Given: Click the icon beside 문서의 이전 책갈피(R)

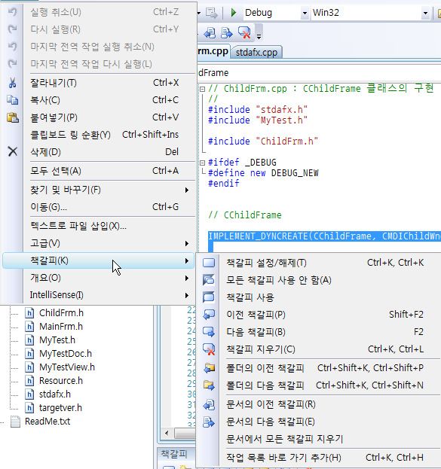Looking at the screenshot, I should click(x=209, y=404).
